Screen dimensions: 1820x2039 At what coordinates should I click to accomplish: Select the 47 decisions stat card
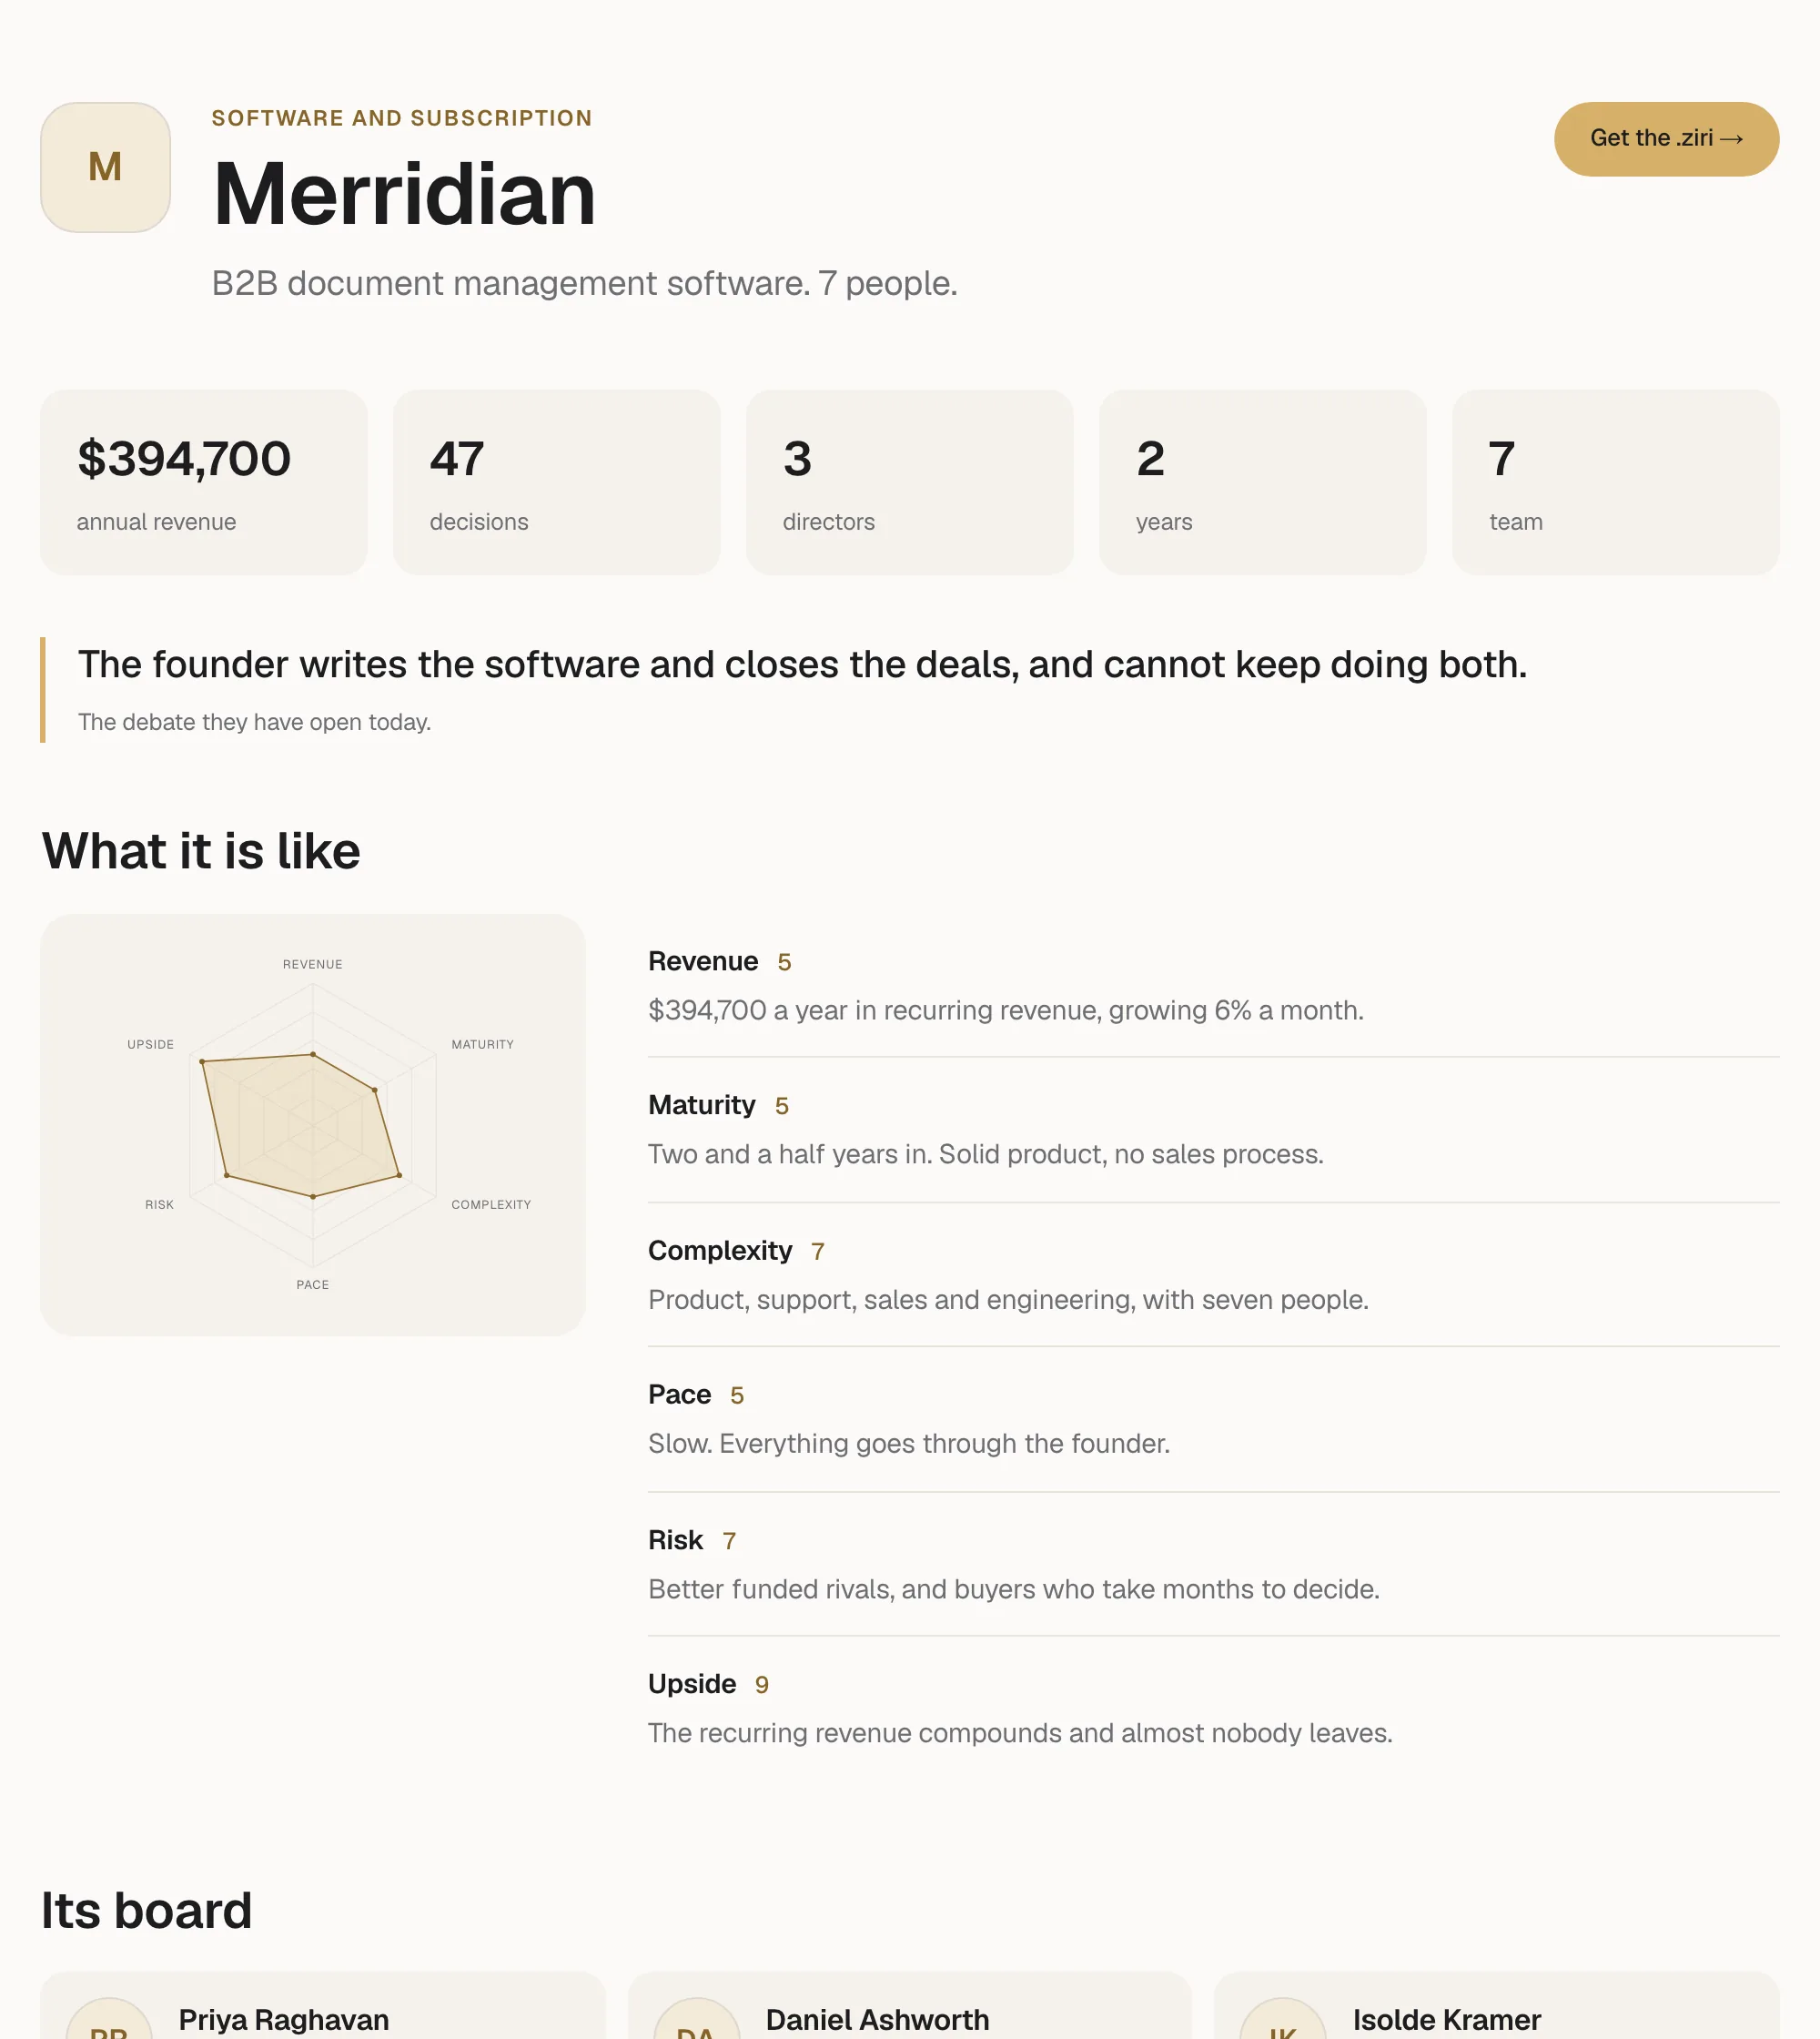557,482
